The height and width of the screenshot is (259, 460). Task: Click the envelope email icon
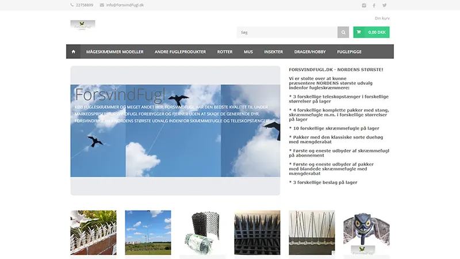point(102,5)
